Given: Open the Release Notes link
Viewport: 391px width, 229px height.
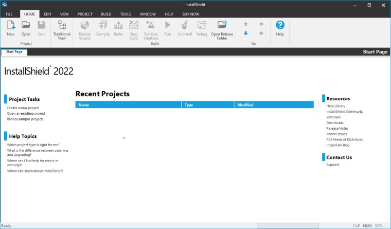Looking at the screenshot, I should pos(337,129).
